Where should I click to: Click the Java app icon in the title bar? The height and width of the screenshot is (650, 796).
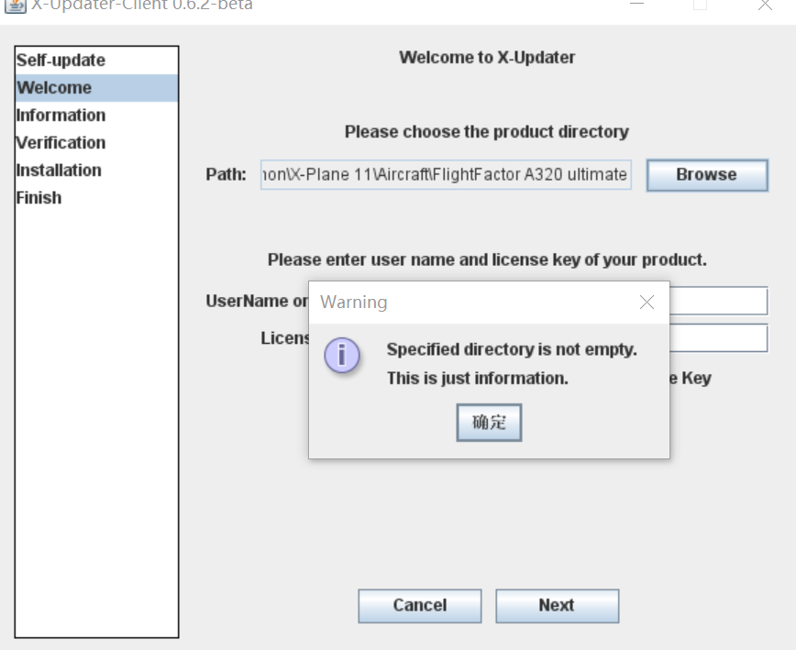[x=16, y=6]
